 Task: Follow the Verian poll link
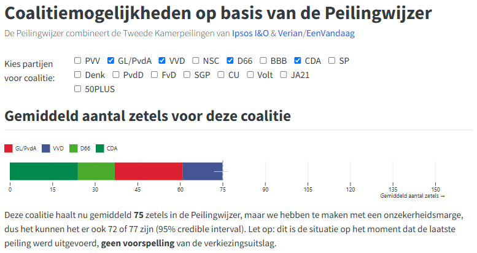tap(290, 33)
